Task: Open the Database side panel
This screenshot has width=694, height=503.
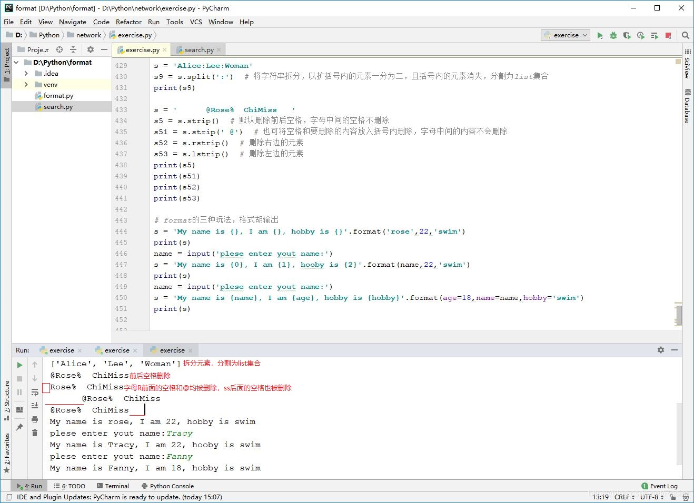Action: tap(687, 106)
